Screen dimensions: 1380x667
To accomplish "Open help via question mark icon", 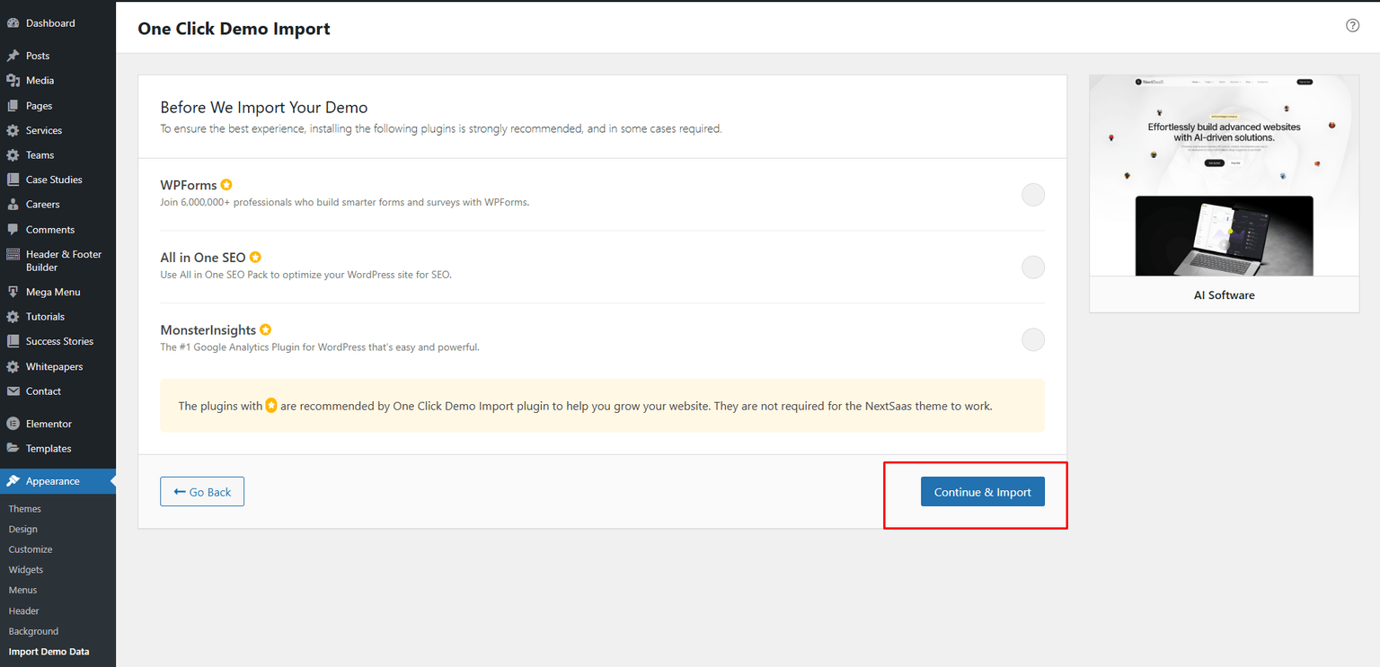I will click(1352, 26).
